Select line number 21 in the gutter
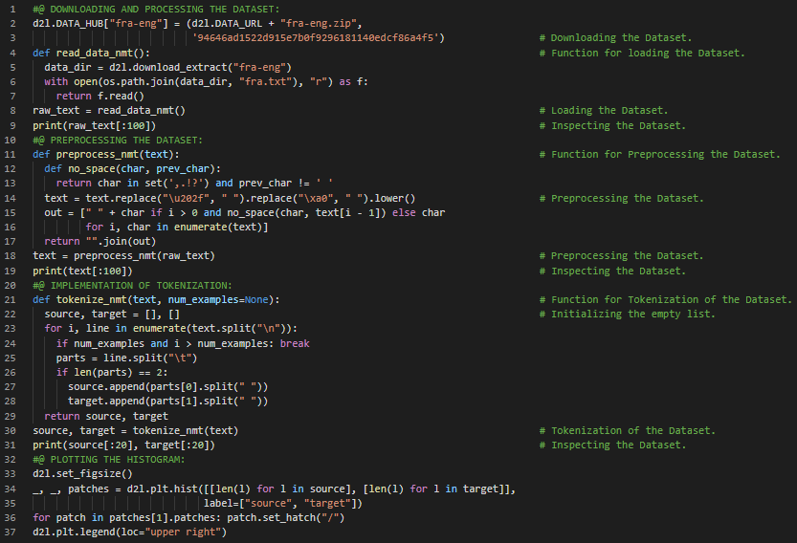 [x=9, y=299]
